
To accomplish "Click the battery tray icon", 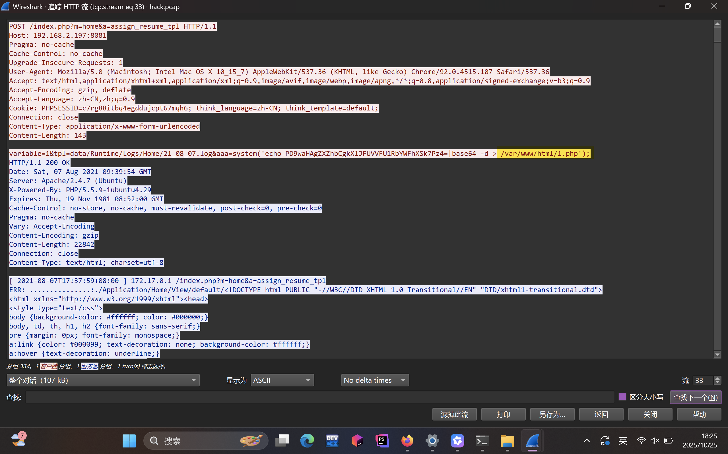I will pos(669,441).
